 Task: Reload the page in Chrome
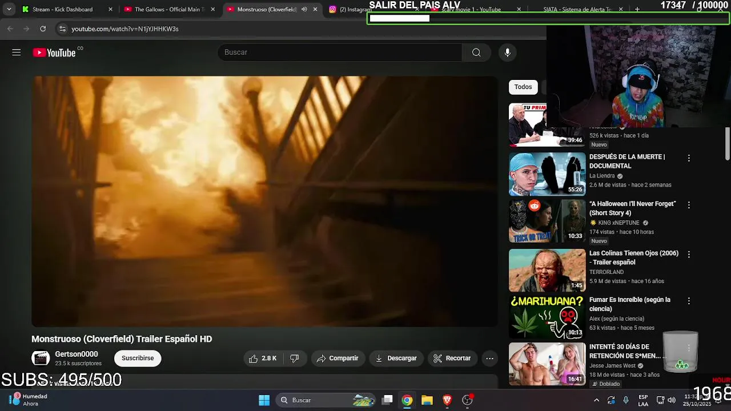click(43, 29)
